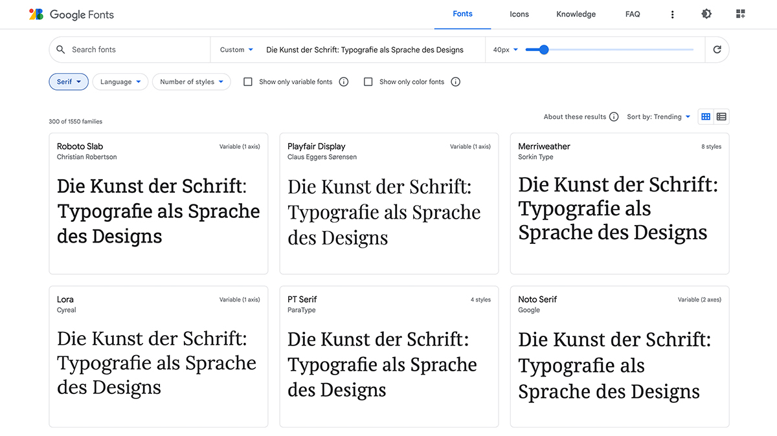Open the PT Serif font card
Screen dimensions: 777x436
coord(389,357)
